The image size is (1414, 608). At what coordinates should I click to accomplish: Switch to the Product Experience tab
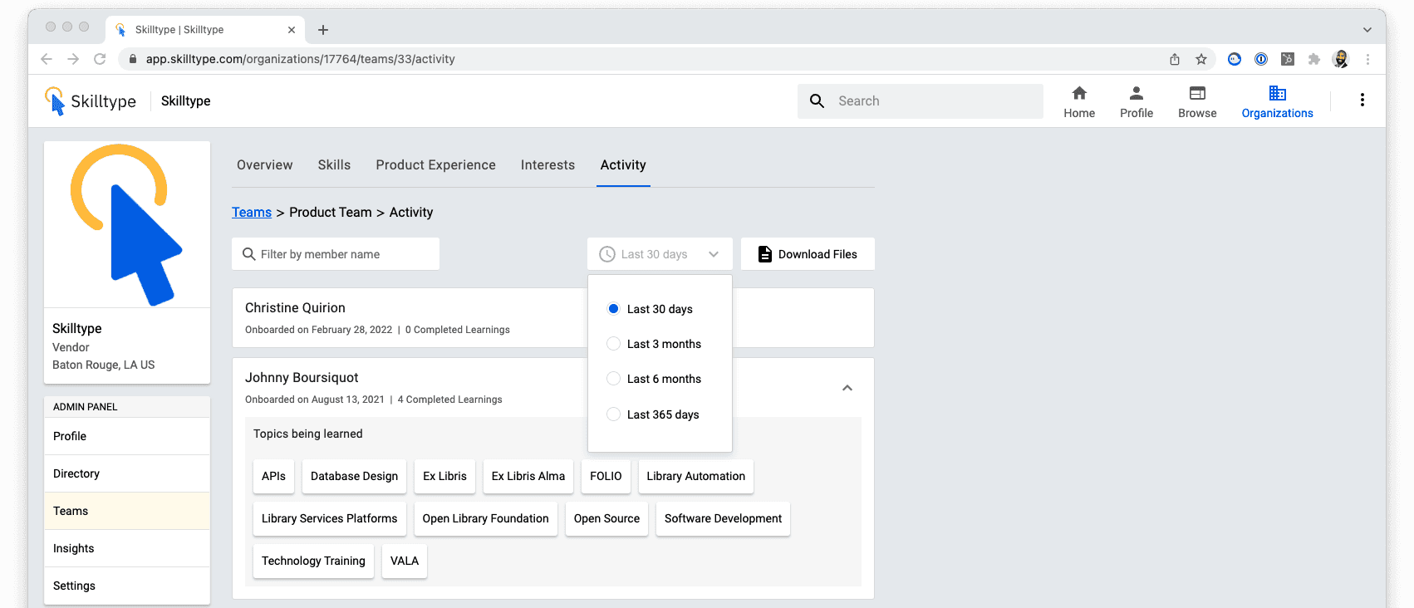[x=435, y=165]
